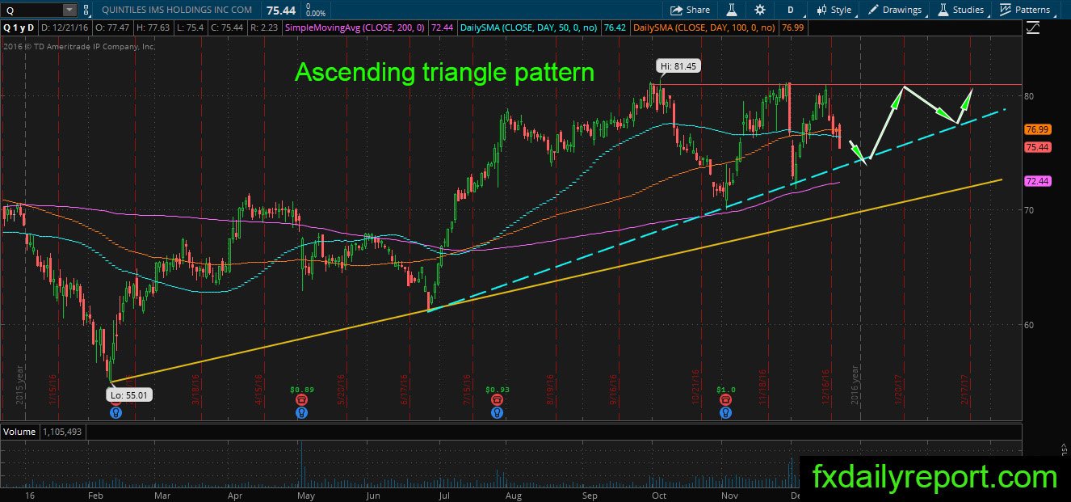Image resolution: width=1071 pixels, height=502 pixels.
Task: Click the chart scale icon below Patterns
Action: [x=1033, y=27]
